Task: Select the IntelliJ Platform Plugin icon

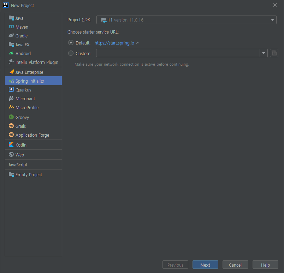Action: click(11, 62)
